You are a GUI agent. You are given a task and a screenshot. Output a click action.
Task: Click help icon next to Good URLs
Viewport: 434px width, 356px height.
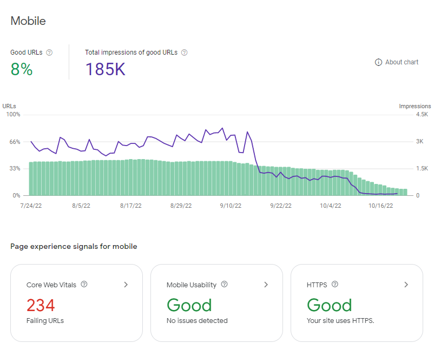pyautogui.click(x=49, y=52)
